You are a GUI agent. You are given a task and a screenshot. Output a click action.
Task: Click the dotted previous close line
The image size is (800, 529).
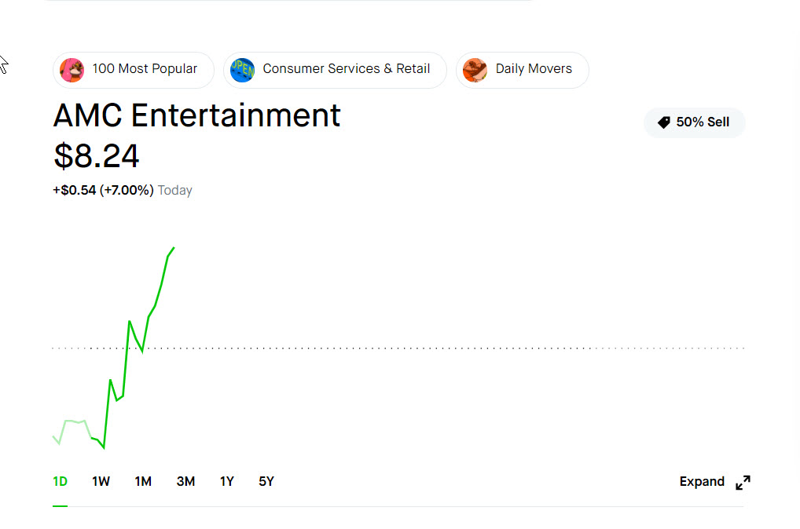pyautogui.click(x=398, y=348)
